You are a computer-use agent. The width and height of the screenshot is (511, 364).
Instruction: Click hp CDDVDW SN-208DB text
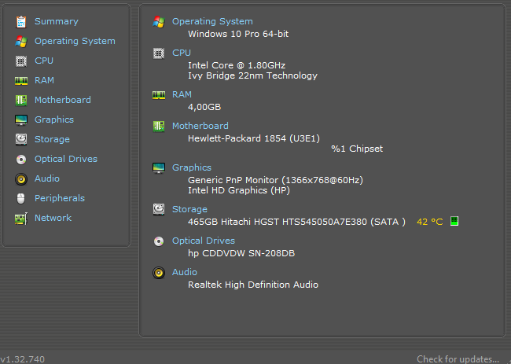coord(241,253)
